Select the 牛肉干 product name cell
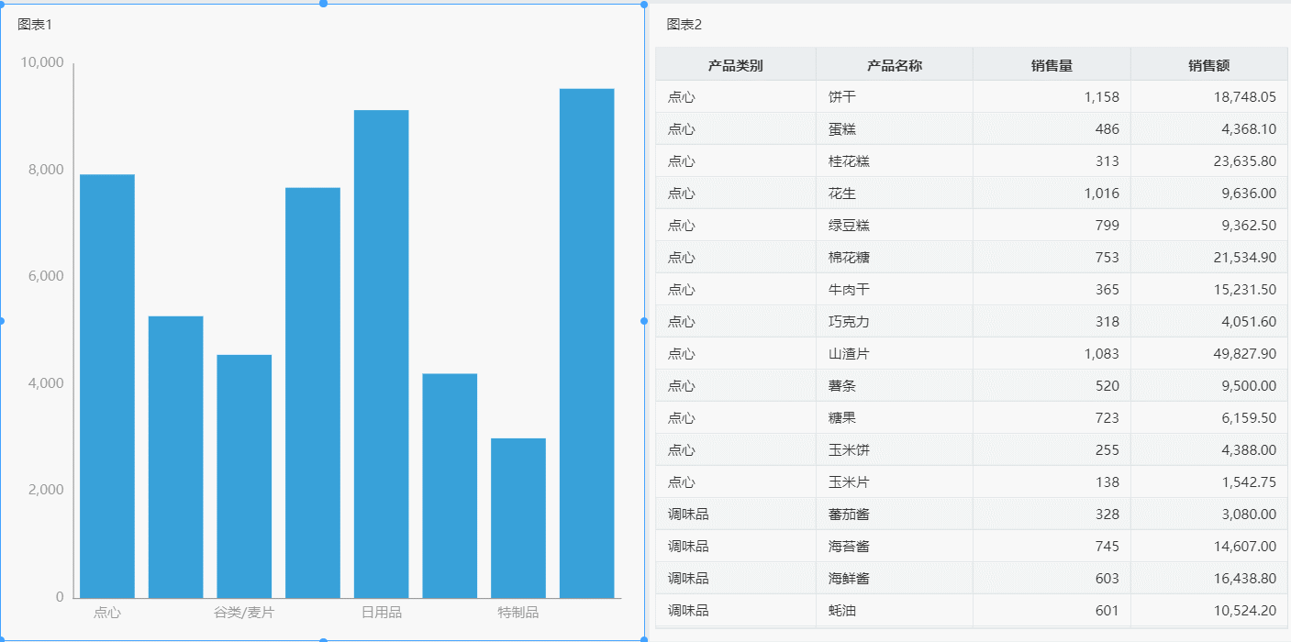The width and height of the screenshot is (1291, 642). click(x=895, y=289)
